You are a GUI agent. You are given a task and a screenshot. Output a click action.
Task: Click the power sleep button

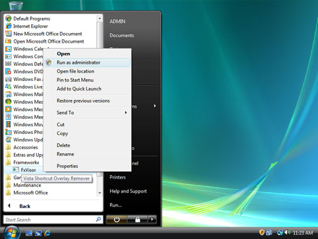(x=116, y=219)
